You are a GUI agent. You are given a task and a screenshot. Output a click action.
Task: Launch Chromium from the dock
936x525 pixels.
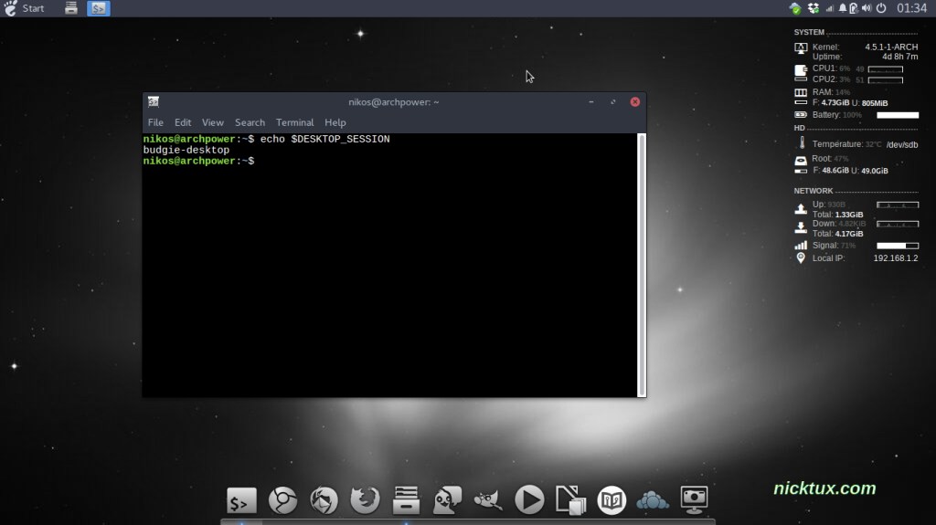[282, 500]
